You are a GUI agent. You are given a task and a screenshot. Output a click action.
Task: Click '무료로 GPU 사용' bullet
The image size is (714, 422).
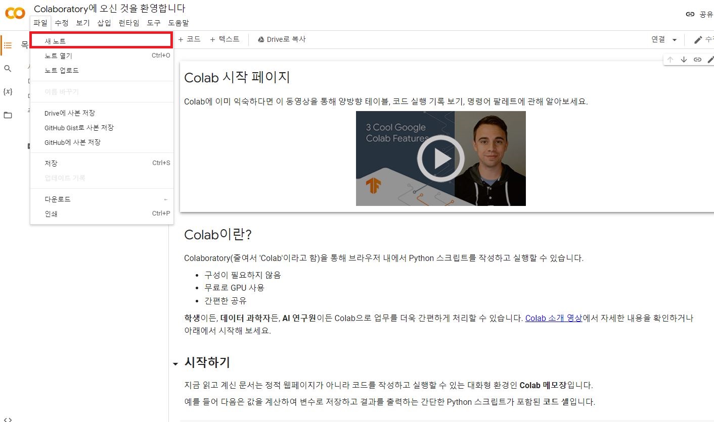(234, 288)
